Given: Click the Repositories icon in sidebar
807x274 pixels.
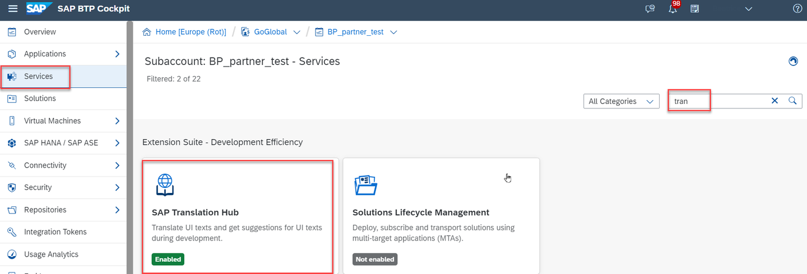Looking at the screenshot, I should (12, 210).
